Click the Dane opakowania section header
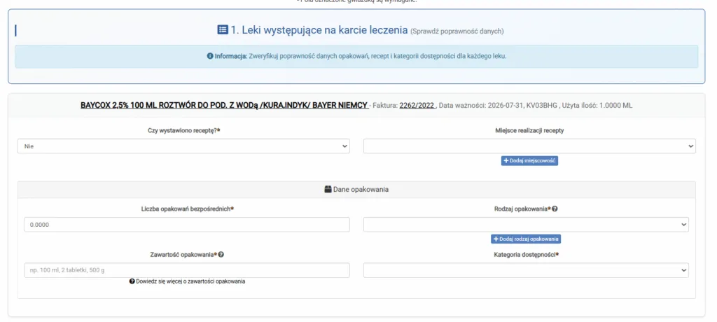The image size is (717, 322). click(x=356, y=190)
